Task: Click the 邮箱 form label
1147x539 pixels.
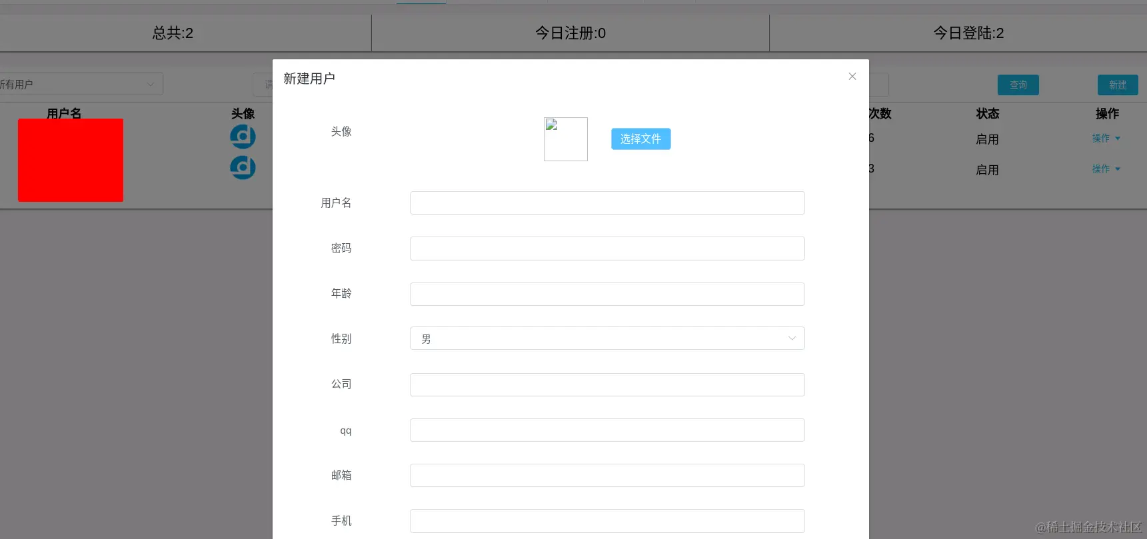Action: (x=341, y=475)
